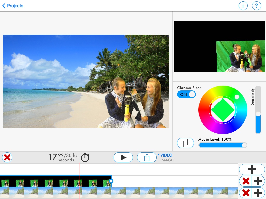Image resolution: width=266 pixels, height=199 pixels.
Task: Remove the beach clip from the bottom track
Action: [x=245, y=193]
